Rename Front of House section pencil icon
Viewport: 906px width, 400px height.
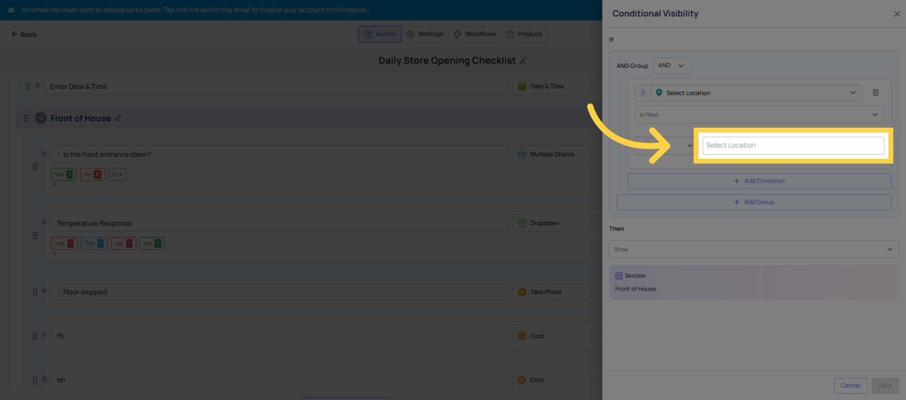[x=118, y=118]
